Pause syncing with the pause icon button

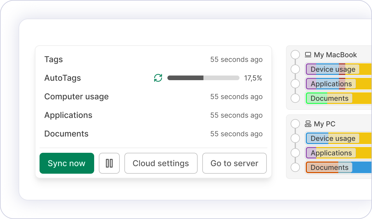pyautogui.click(x=109, y=163)
